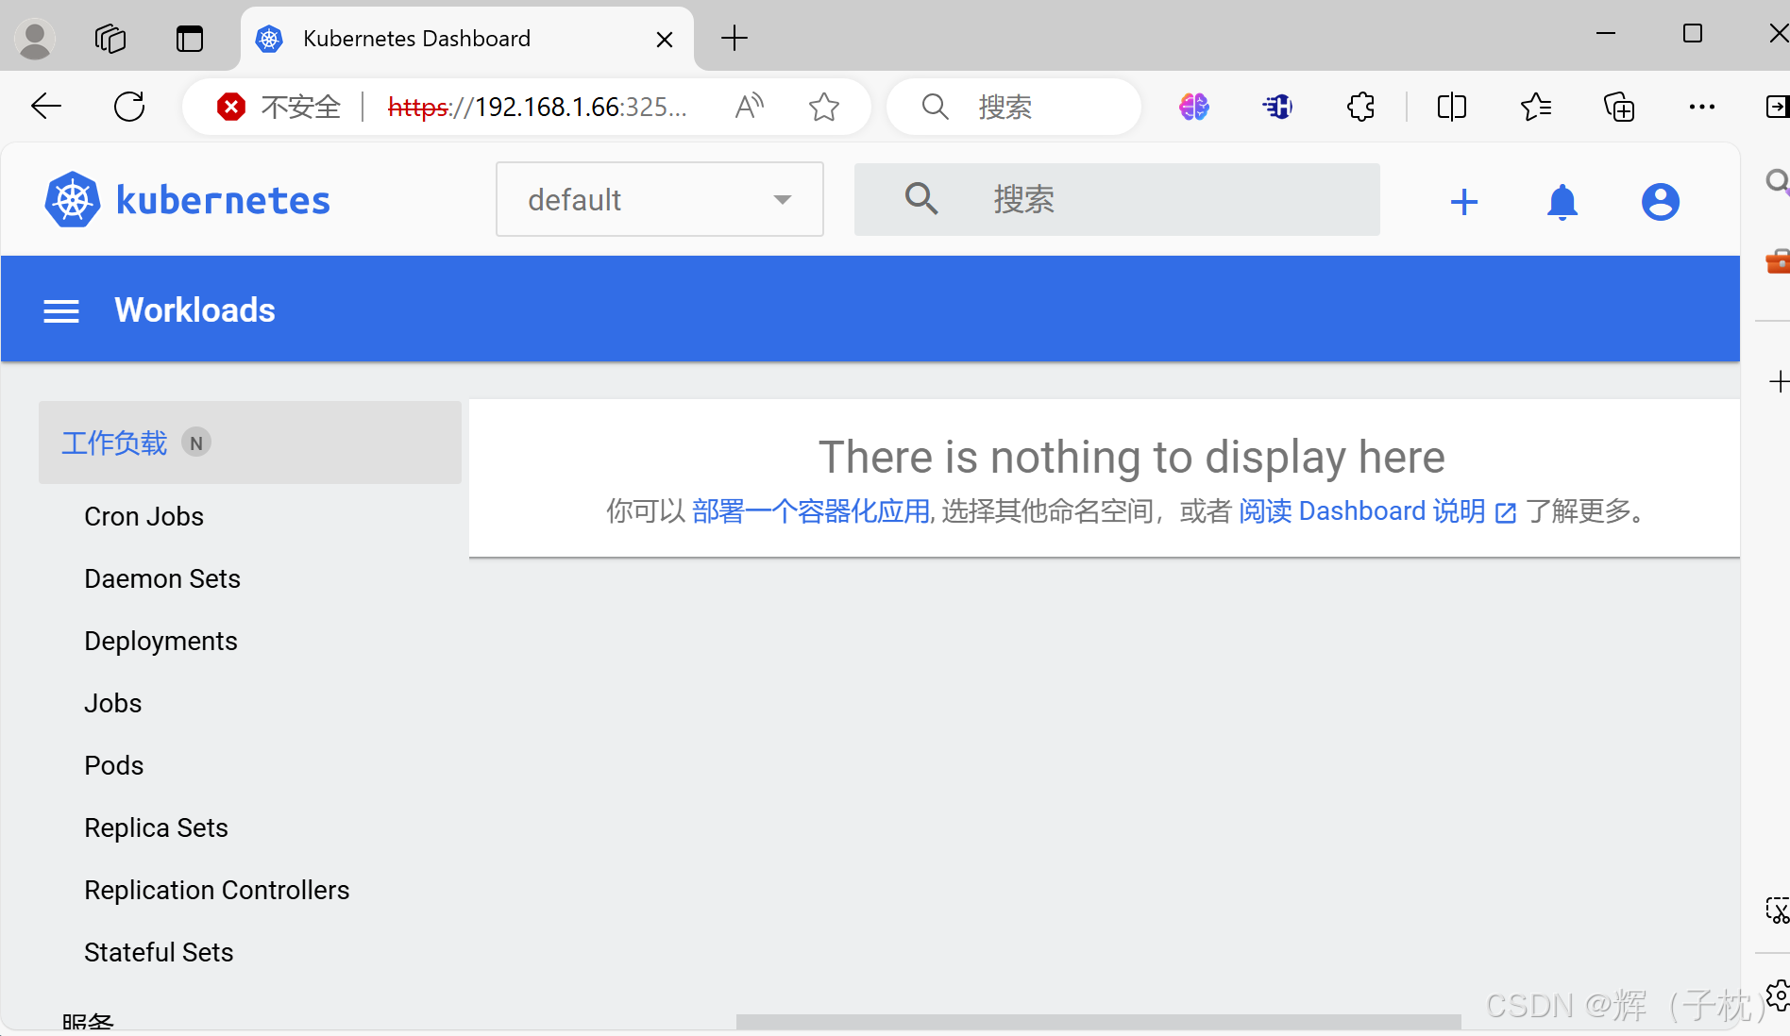Viewport: 1790px width, 1036px height.
Task: Open the user account icon
Action: click(x=1661, y=202)
